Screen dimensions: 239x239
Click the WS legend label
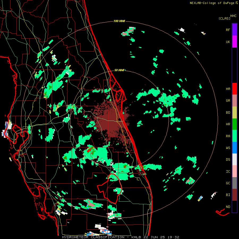[228, 148]
